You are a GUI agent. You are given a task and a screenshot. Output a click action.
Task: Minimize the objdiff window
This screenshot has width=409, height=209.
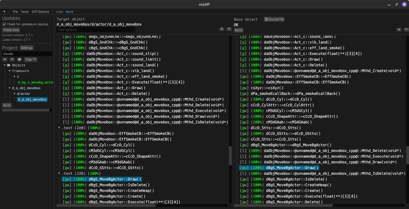pos(389,4)
